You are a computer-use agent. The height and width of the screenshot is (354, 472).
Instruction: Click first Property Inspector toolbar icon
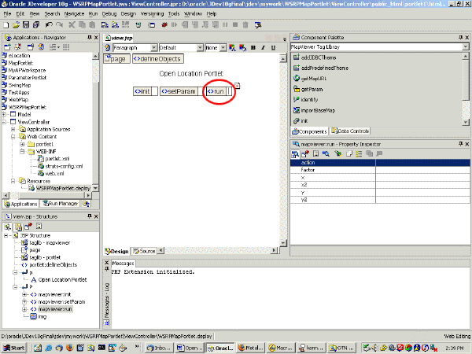click(x=295, y=154)
